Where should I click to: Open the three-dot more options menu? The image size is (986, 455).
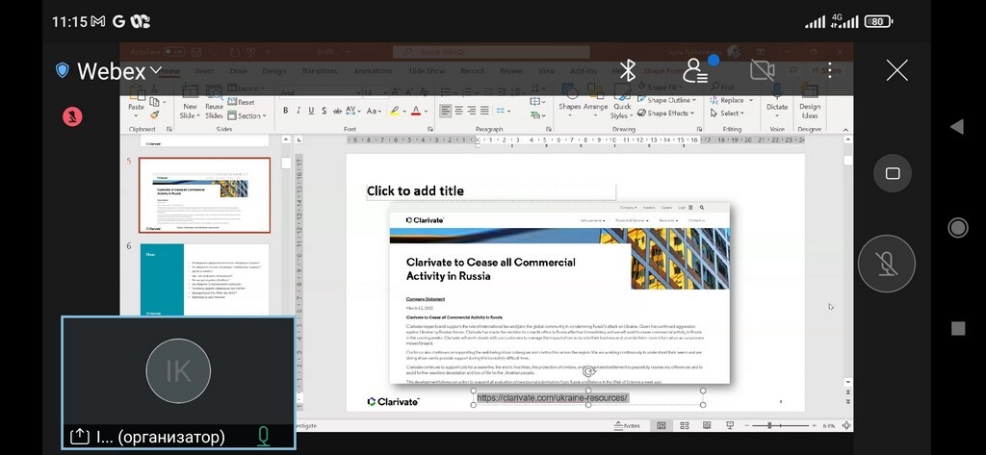coord(830,70)
